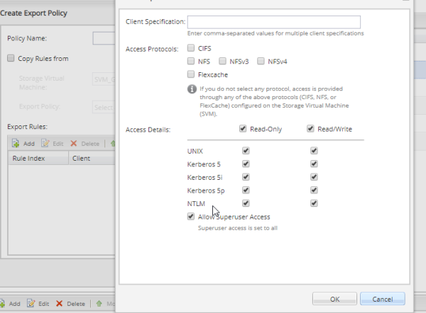Image resolution: width=426 pixels, height=313 pixels.
Task: Uncheck Read-Only for Kerberos 5
Action: point(246,164)
